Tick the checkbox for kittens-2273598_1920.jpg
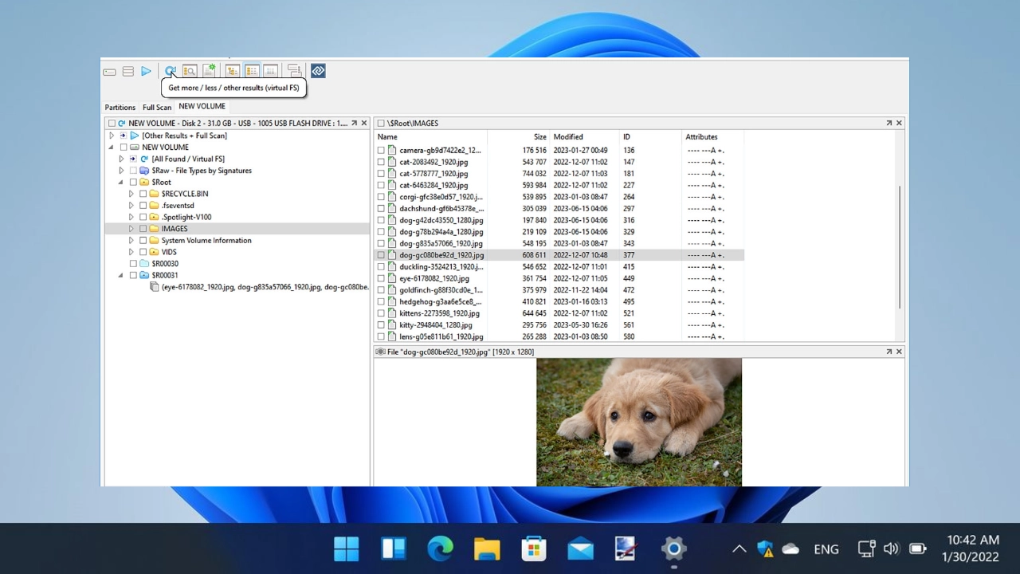1020x574 pixels. pyautogui.click(x=381, y=313)
